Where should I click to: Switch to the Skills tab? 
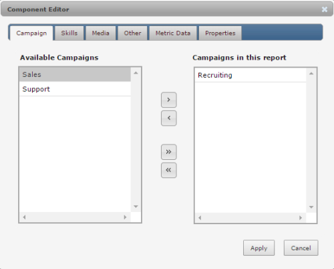pos(69,33)
